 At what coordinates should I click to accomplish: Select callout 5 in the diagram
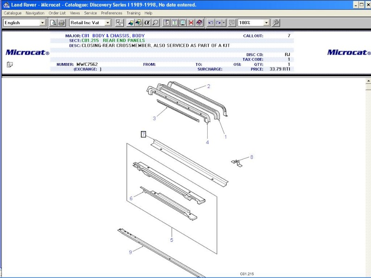pos(172,240)
